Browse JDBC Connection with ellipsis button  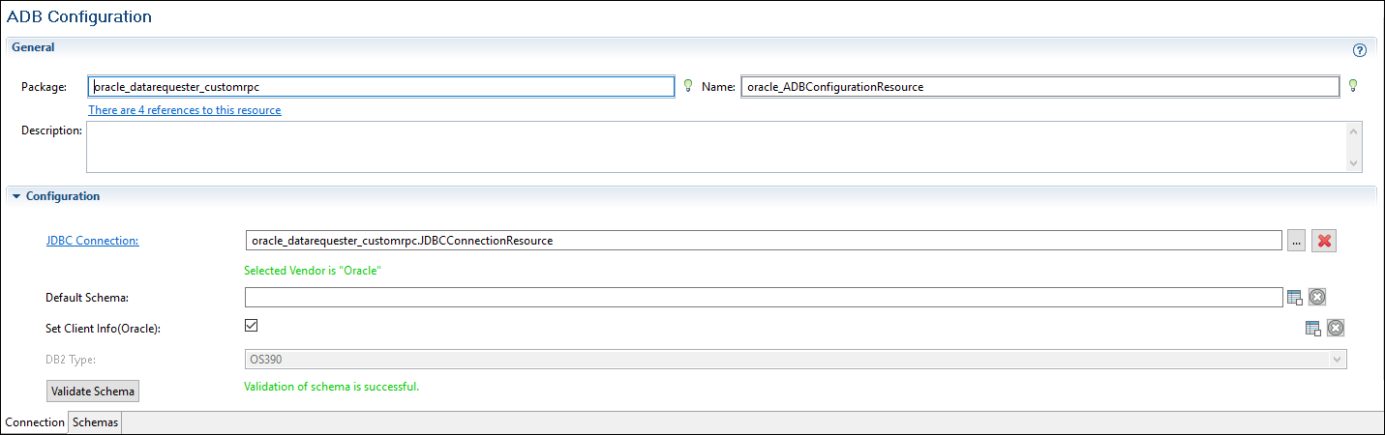(x=1296, y=241)
